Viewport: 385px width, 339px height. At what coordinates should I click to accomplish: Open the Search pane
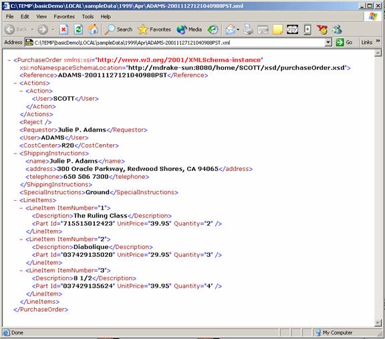click(x=118, y=29)
